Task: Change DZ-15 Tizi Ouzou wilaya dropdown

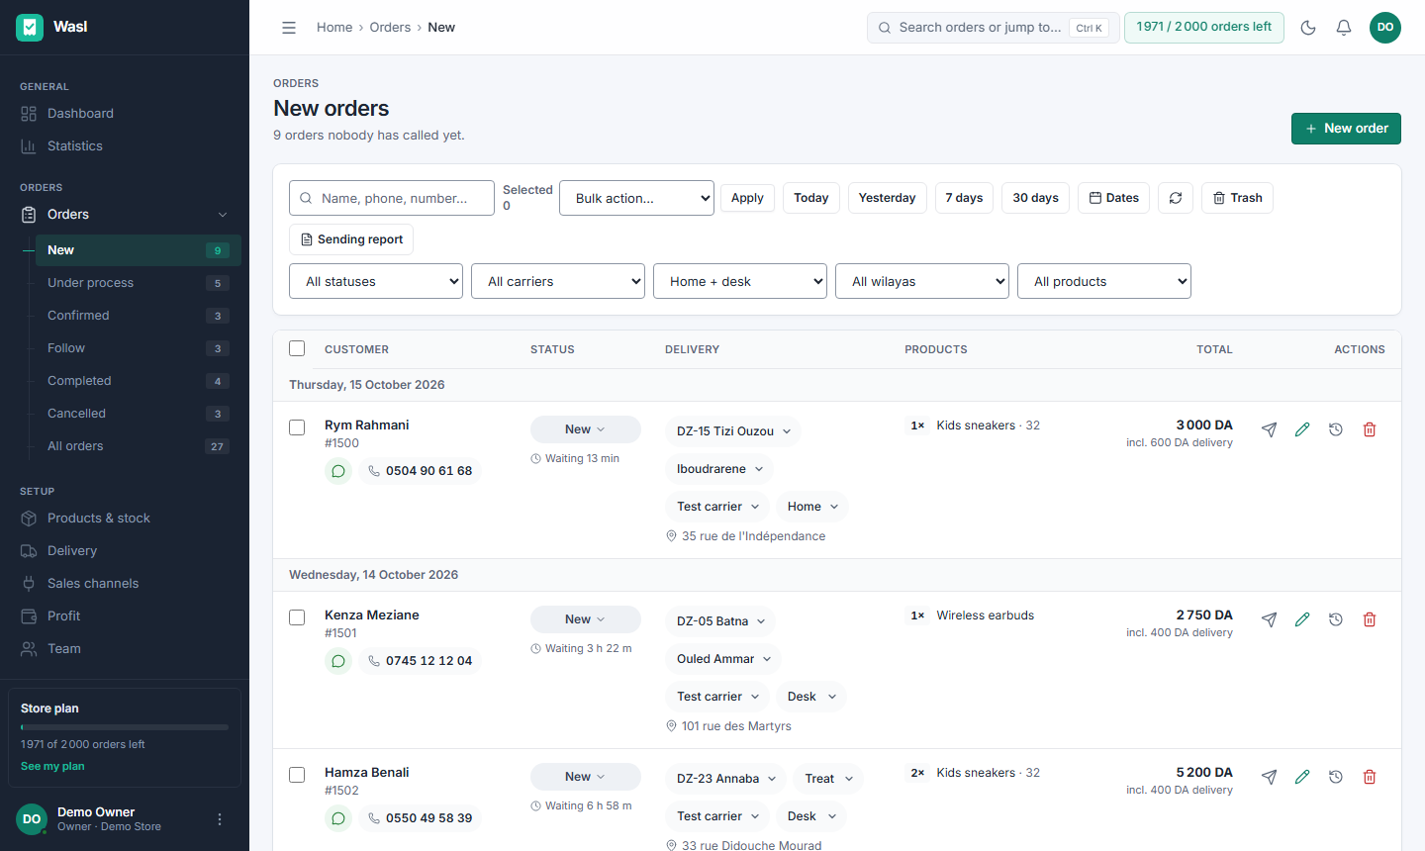Action: click(733, 431)
